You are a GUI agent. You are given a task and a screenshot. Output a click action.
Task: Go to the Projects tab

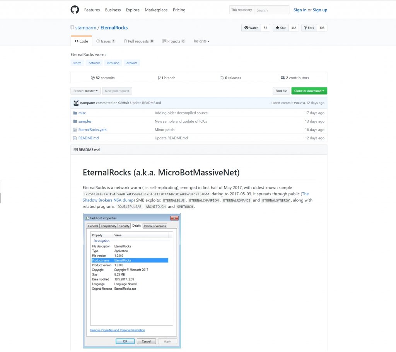174,41
